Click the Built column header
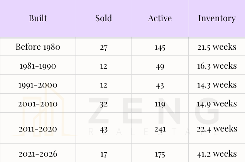Screen dimensions: 245x162 click(x=38, y=18)
